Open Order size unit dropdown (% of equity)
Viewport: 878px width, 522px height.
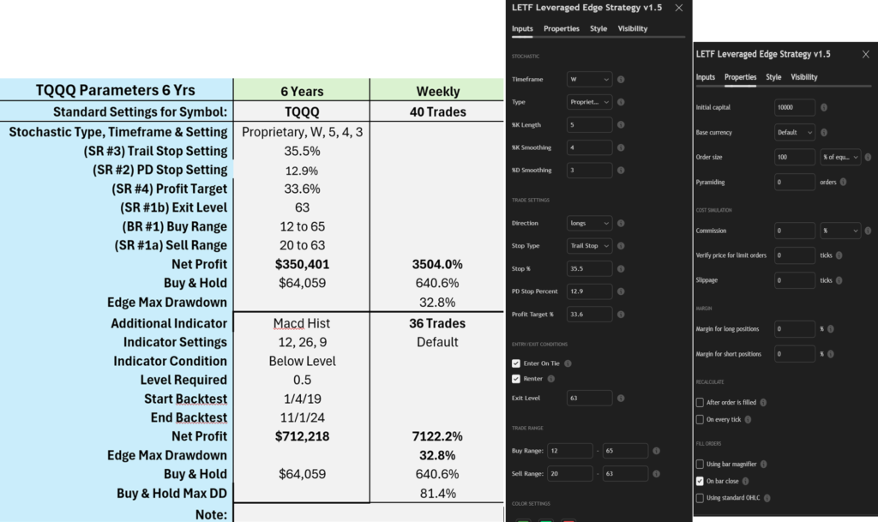[x=840, y=157]
